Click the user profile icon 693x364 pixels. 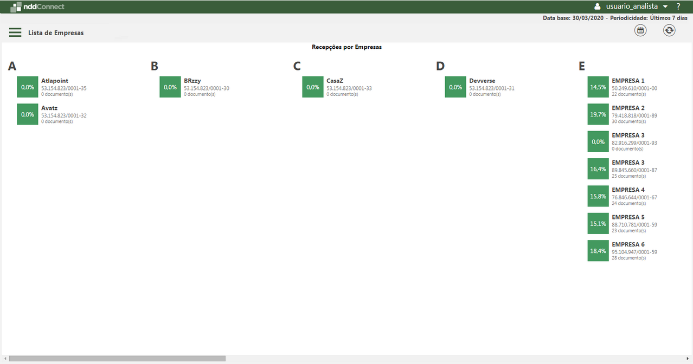pos(597,6)
